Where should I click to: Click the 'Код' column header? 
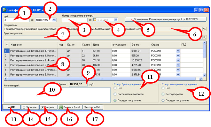click(62, 45)
